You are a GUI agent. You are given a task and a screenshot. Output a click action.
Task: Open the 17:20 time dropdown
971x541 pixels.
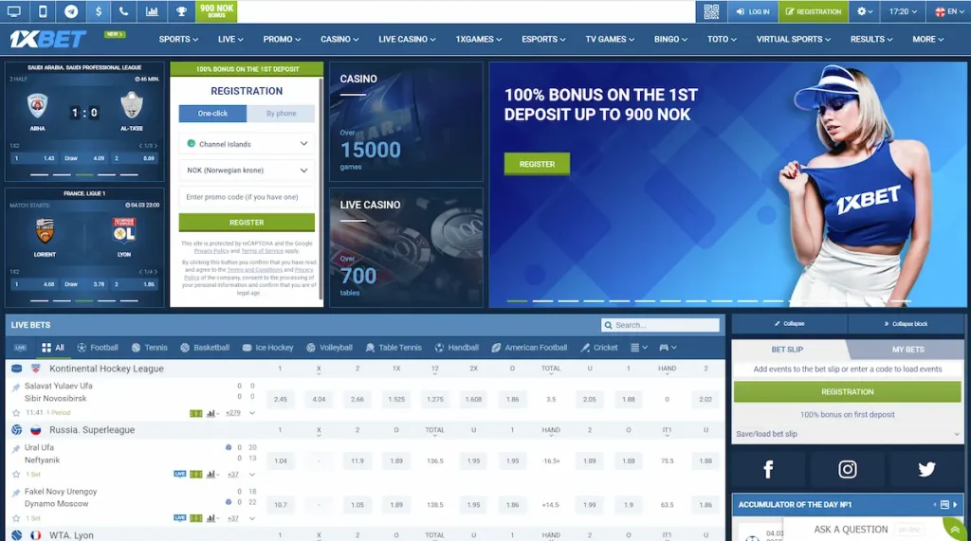pyautogui.click(x=903, y=11)
